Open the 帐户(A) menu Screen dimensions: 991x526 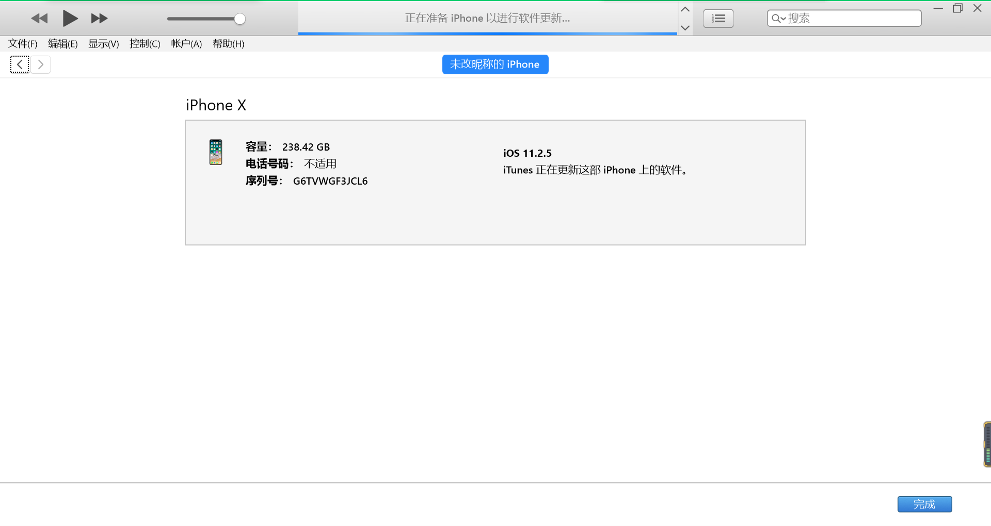coord(186,44)
